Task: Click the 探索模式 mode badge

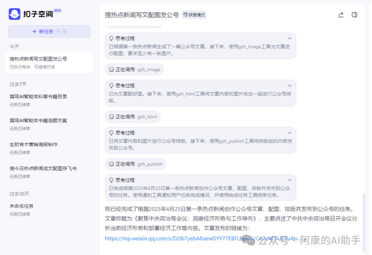Action: pos(194,15)
